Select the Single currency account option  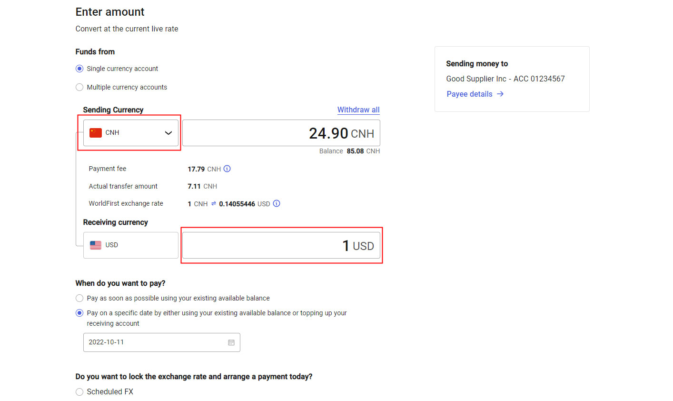[79, 69]
